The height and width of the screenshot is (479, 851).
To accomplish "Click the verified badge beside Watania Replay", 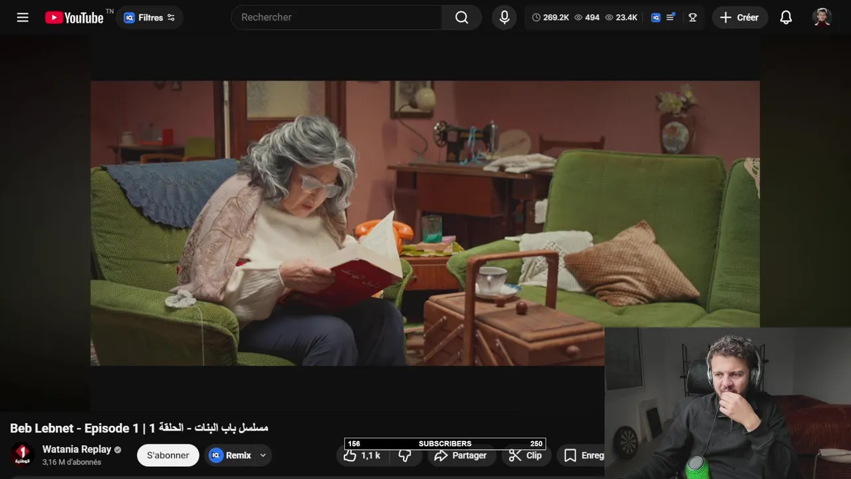I will pyautogui.click(x=118, y=450).
